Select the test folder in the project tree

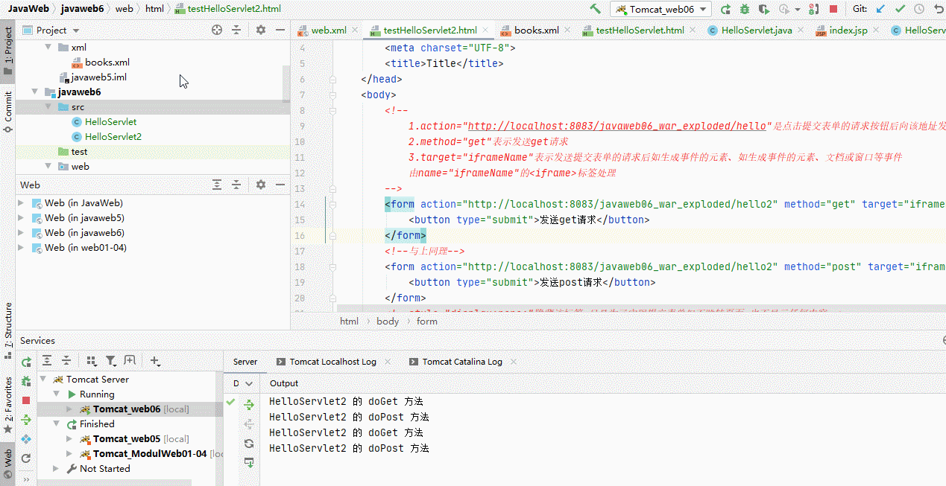pos(72,152)
